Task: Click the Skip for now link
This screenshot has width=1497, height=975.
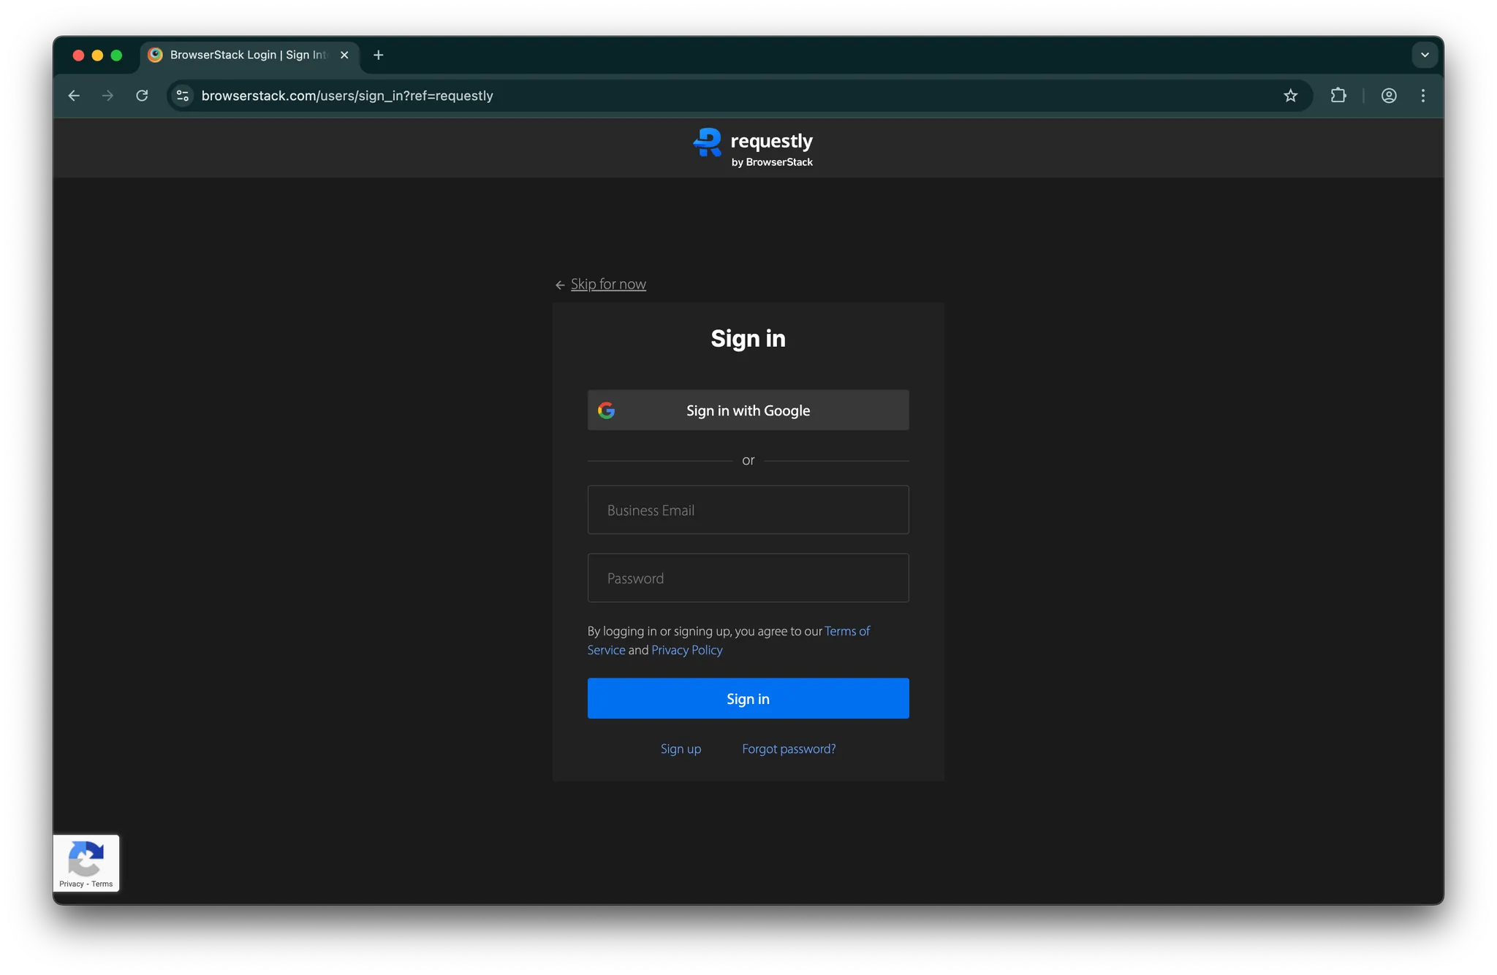Action: coord(607,284)
